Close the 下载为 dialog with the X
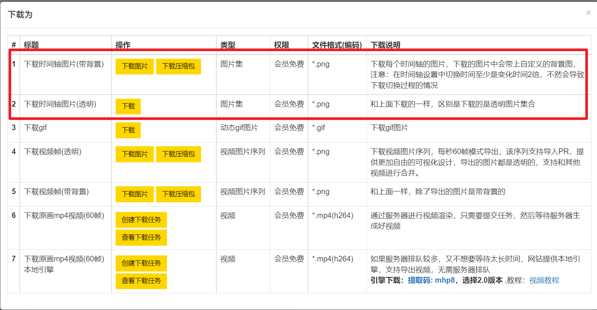The image size is (597, 310). 588,13
